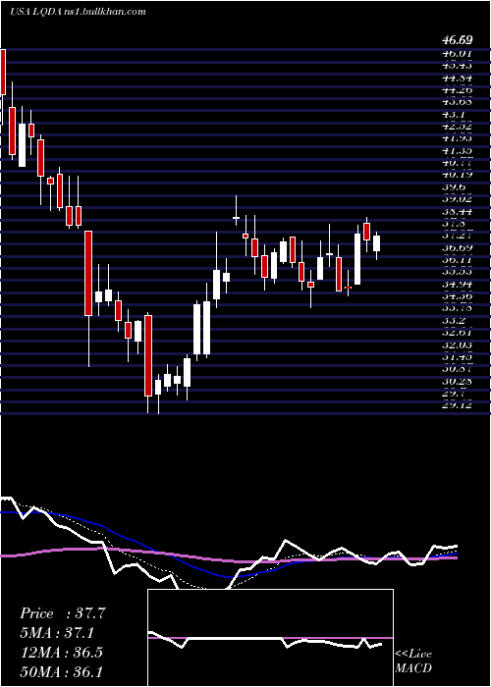This screenshot has width=491, height=687.
Task: Click the 36.11 price level label
Action: point(458,260)
